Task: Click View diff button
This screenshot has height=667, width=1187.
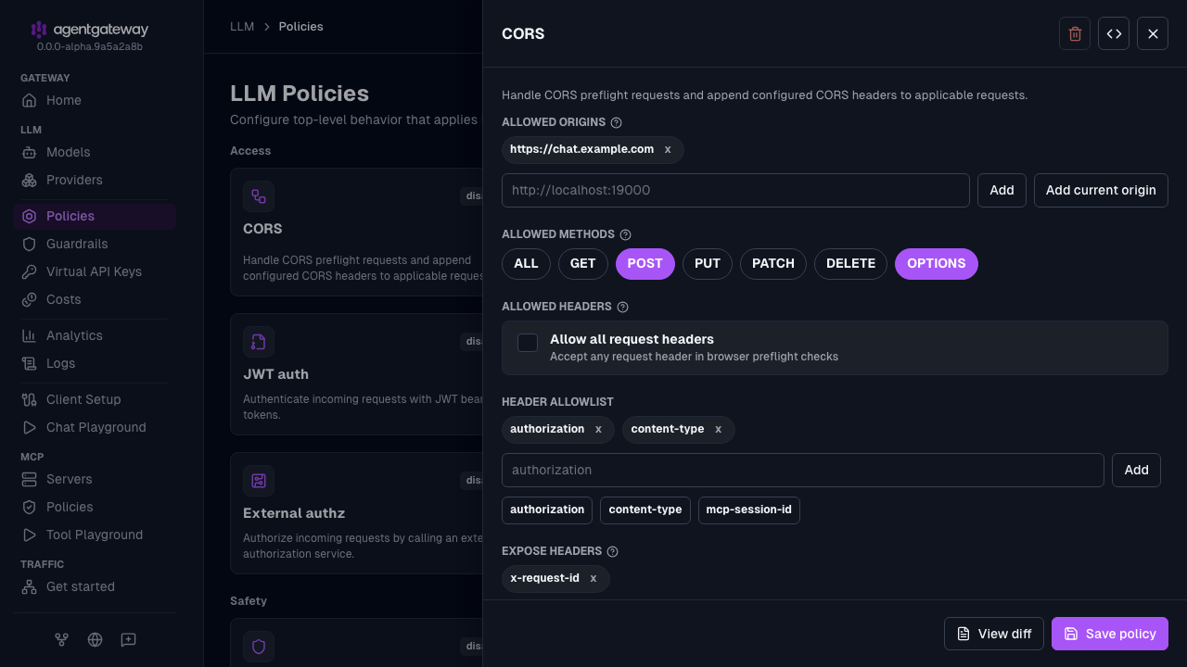Action: coord(994,634)
